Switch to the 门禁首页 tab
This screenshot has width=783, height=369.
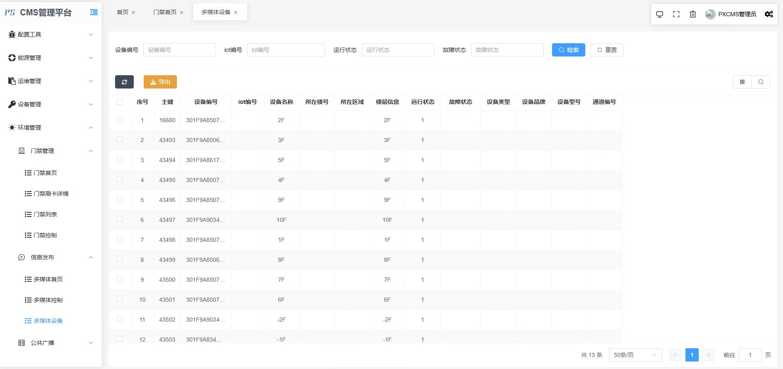165,12
